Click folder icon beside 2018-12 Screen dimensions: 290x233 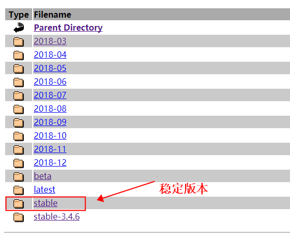(19, 163)
